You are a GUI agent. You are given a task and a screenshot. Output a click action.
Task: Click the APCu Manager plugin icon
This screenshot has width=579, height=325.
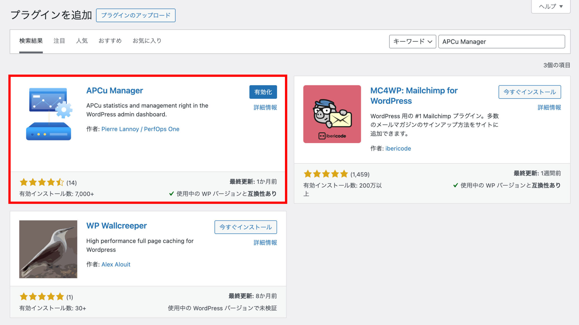click(x=49, y=113)
